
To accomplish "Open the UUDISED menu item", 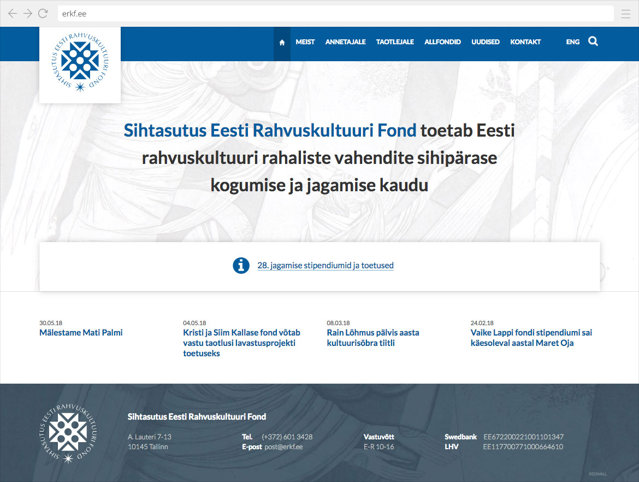I will [486, 42].
